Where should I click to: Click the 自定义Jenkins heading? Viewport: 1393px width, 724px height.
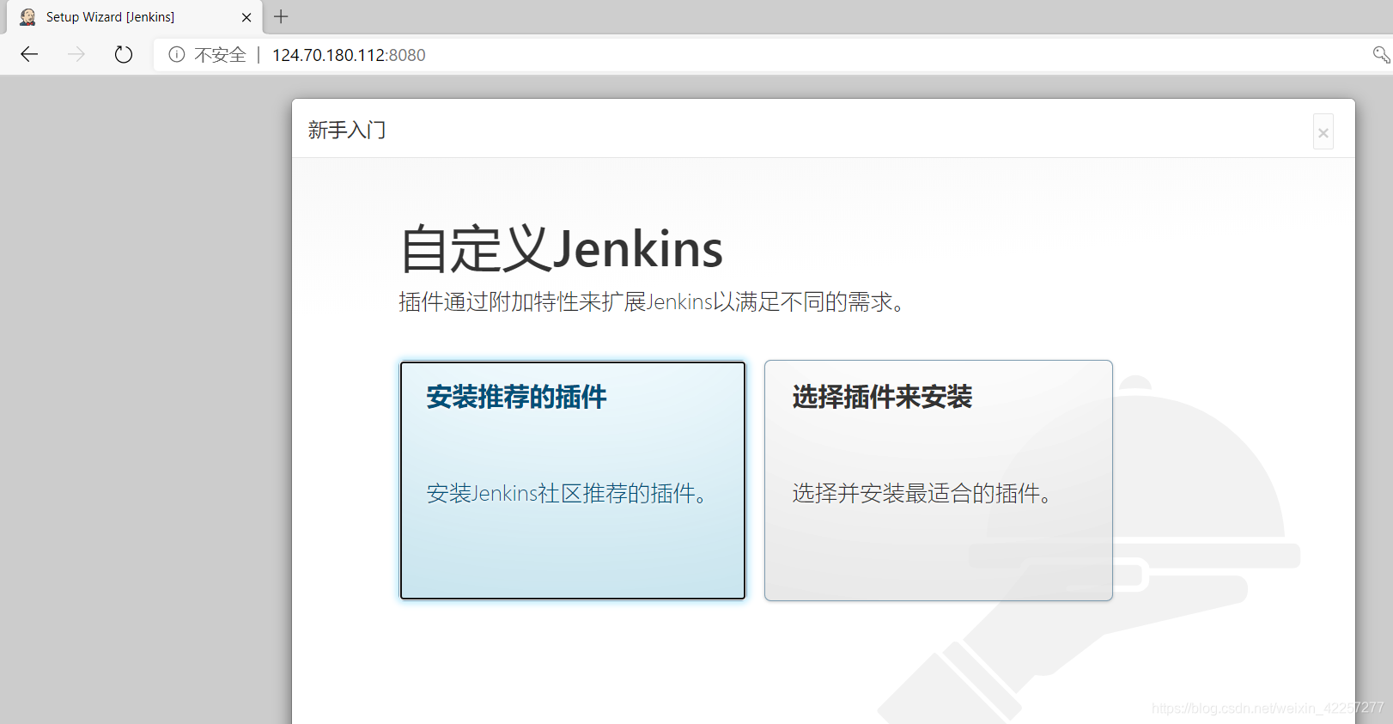(561, 249)
